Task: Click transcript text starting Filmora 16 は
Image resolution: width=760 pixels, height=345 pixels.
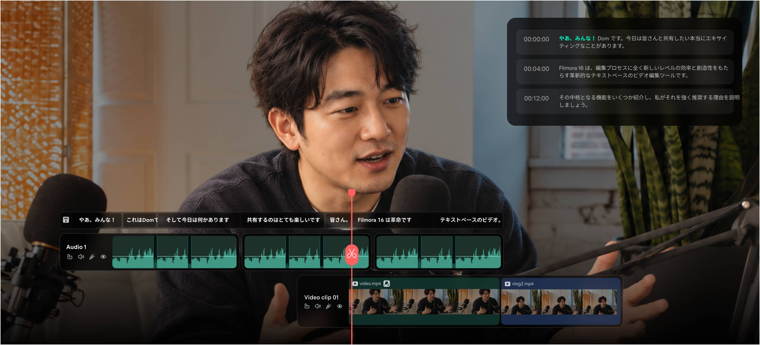Action: 643,72
